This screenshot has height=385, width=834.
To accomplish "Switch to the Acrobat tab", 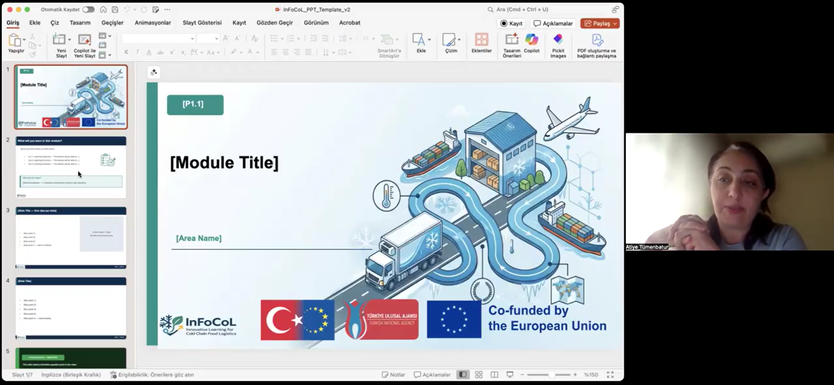I will click(x=349, y=23).
